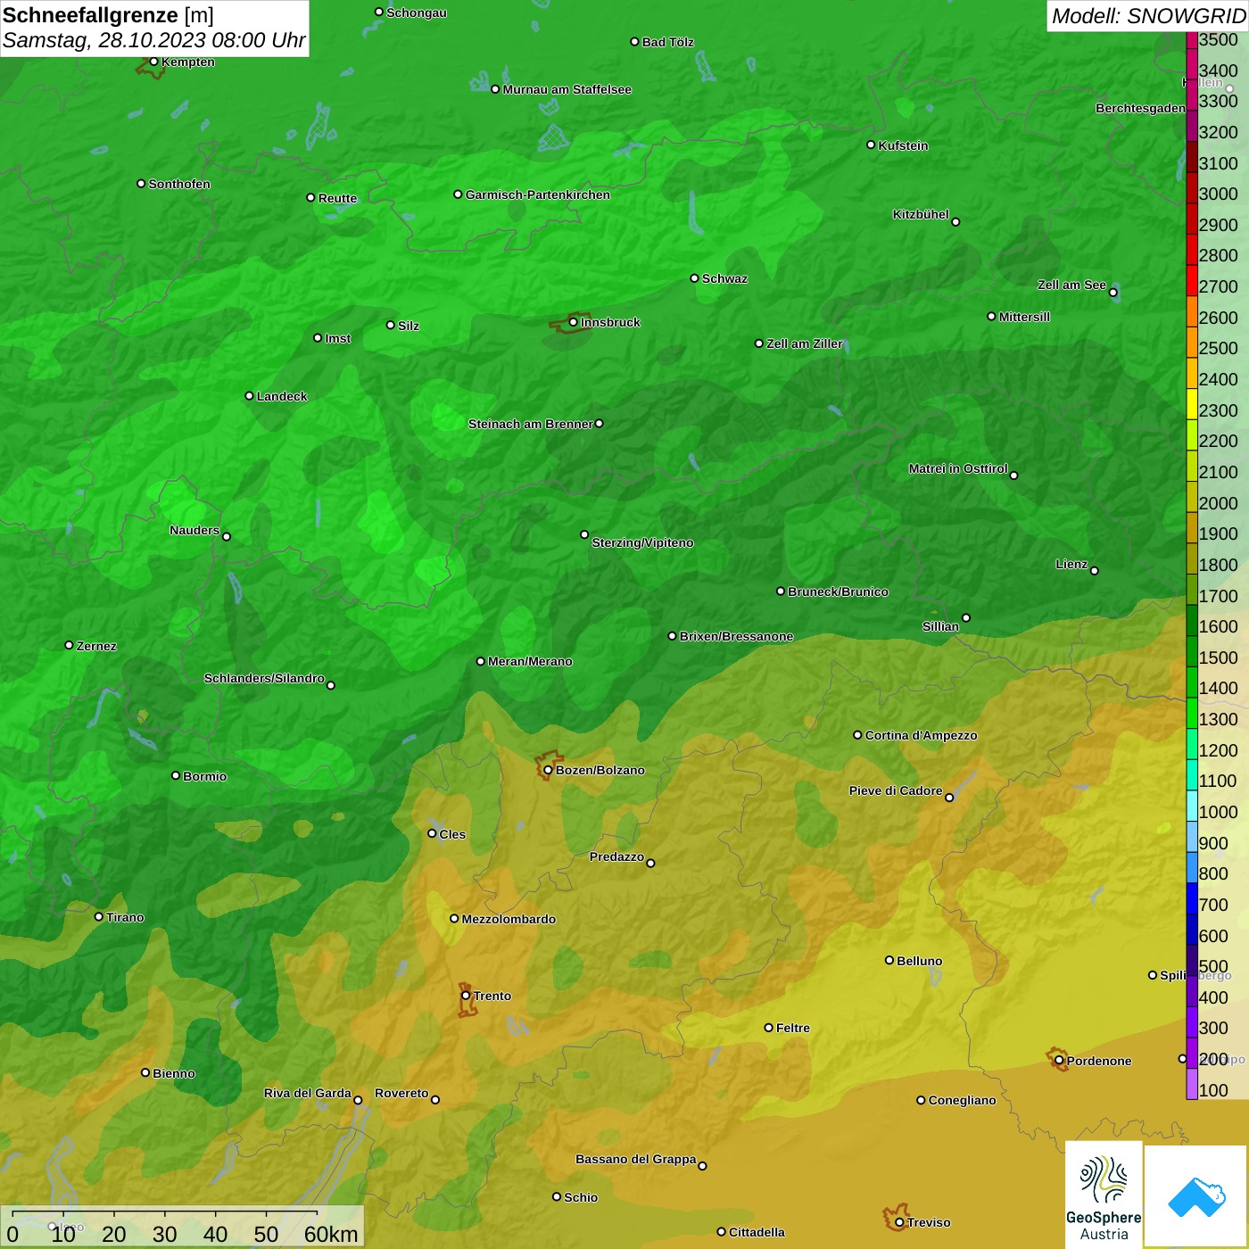Click the Treviso city marker
Viewport: 1249px width, 1249px height.
click(x=899, y=1222)
